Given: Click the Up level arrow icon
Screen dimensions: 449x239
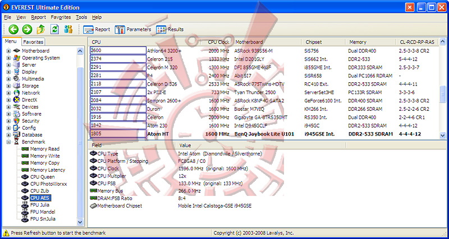Looking at the screenshot, I should (40, 29).
